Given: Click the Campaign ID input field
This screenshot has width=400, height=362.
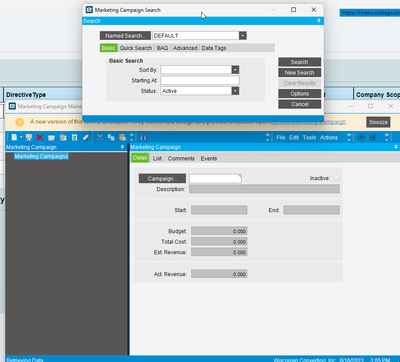Looking at the screenshot, I should (x=215, y=178).
